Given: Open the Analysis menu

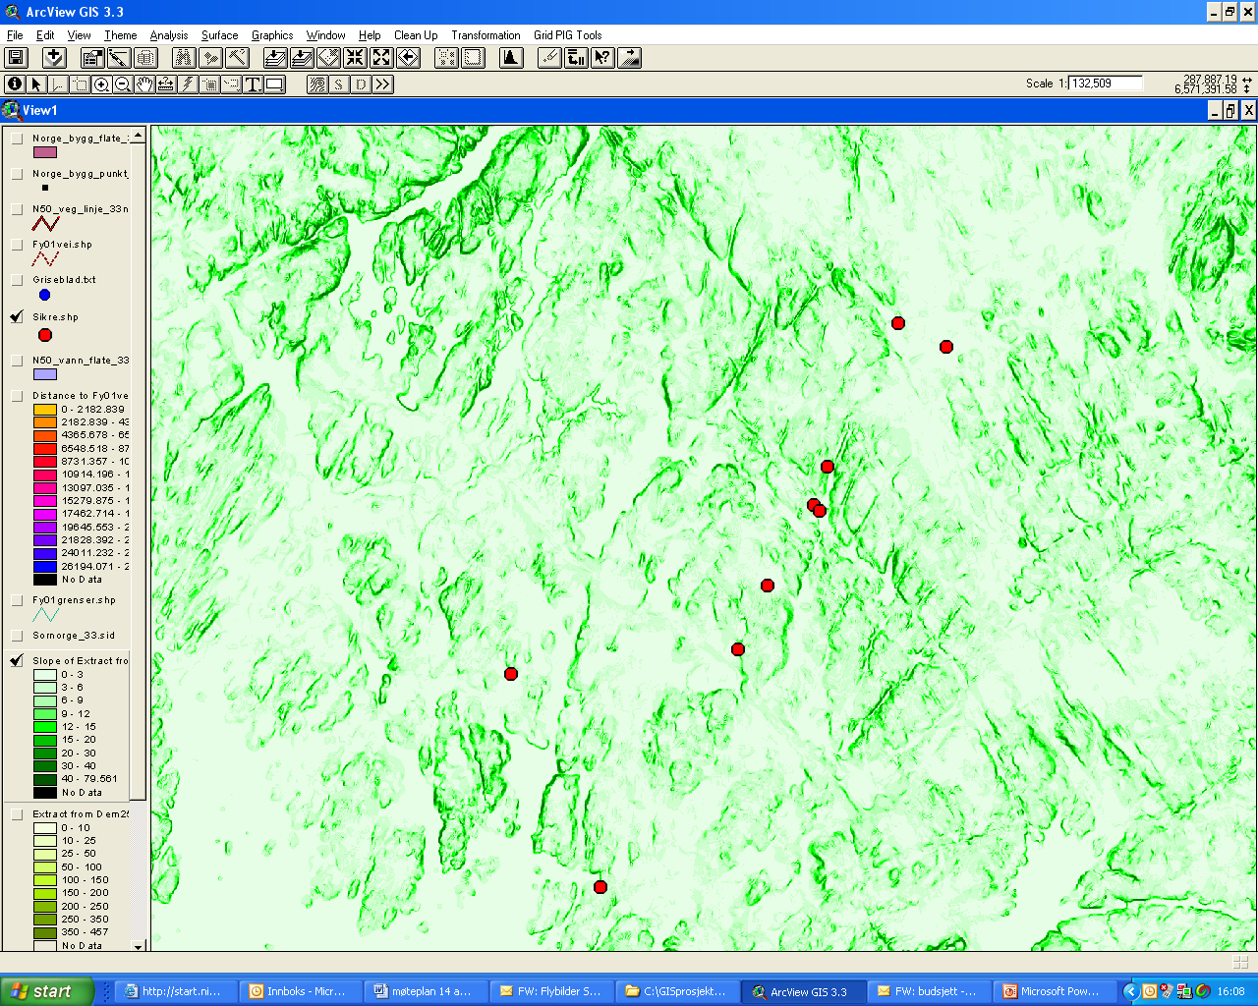Looking at the screenshot, I should 169,35.
